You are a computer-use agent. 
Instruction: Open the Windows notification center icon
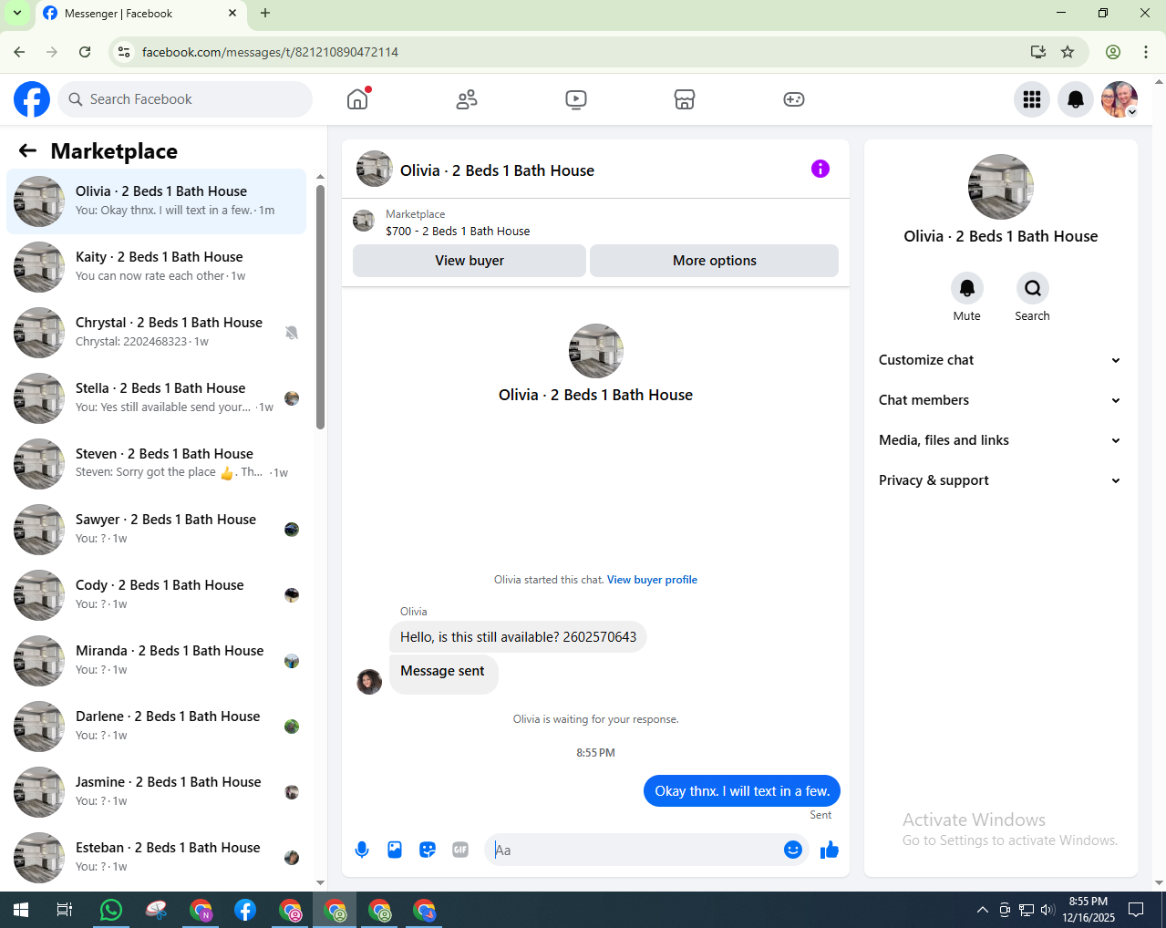[x=1136, y=910]
